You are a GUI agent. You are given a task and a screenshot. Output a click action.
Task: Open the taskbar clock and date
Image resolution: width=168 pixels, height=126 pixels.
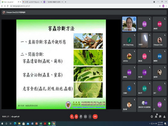pyautogui.click(x=160, y=124)
